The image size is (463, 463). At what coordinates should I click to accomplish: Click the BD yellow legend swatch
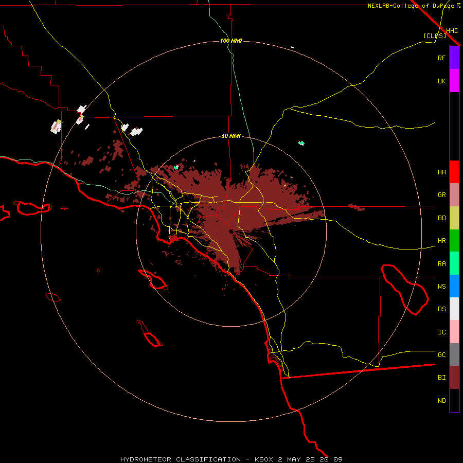[x=454, y=218]
